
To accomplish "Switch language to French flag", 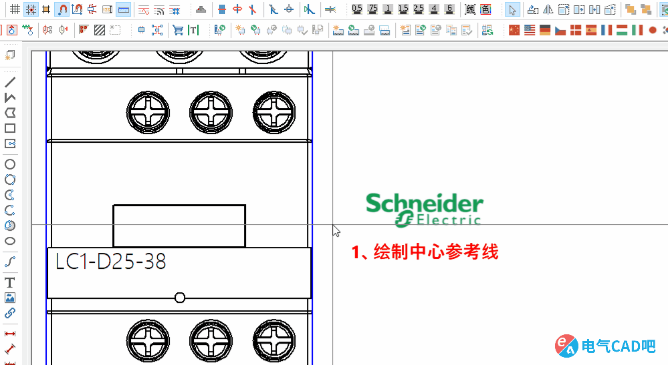I will pyautogui.click(x=606, y=30).
